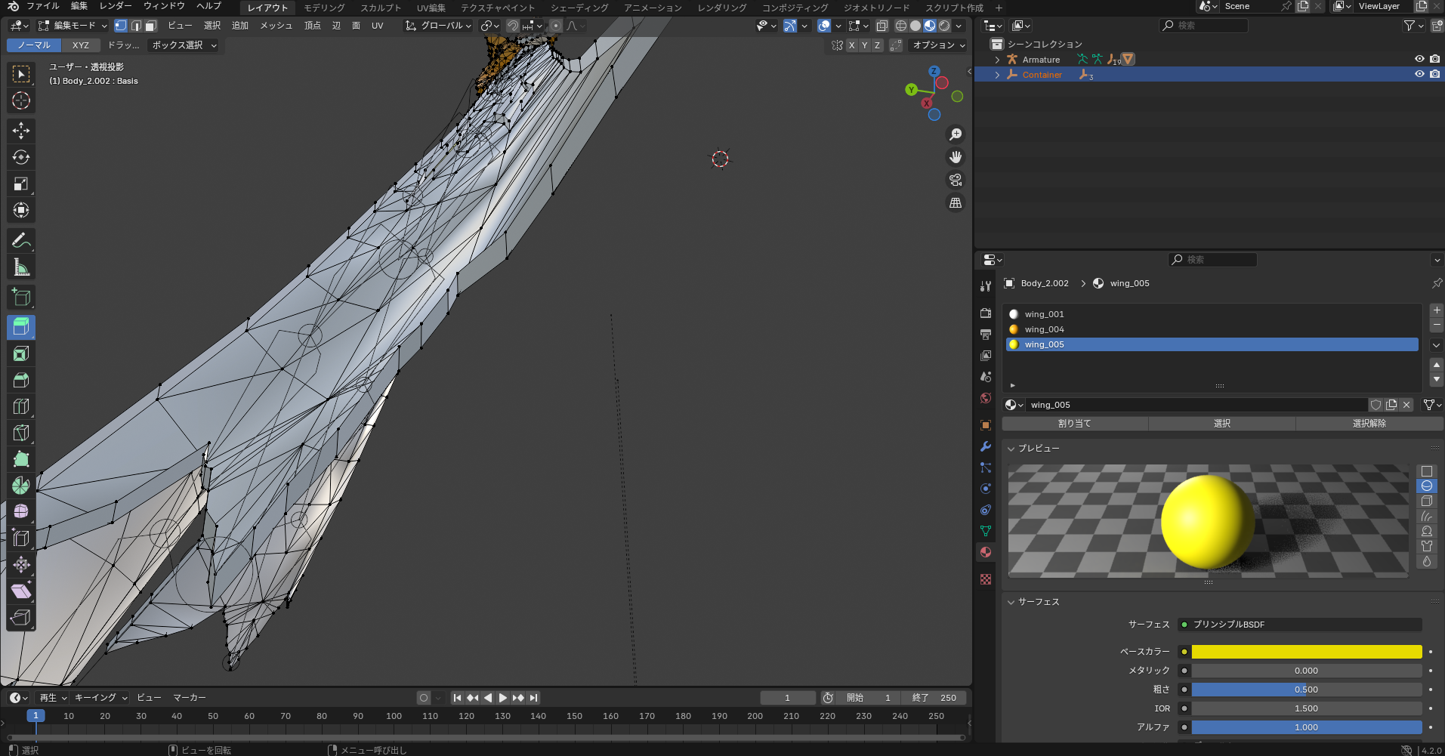Open the グローバル transform orientation dropdown
This screenshot has width=1445, height=756.
pyautogui.click(x=438, y=26)
